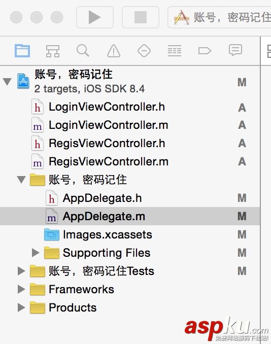Click the A status badge of LoginViewController.m
This screenshot has height=344, width=271.
pyautogui.click(x=242, y=125)
